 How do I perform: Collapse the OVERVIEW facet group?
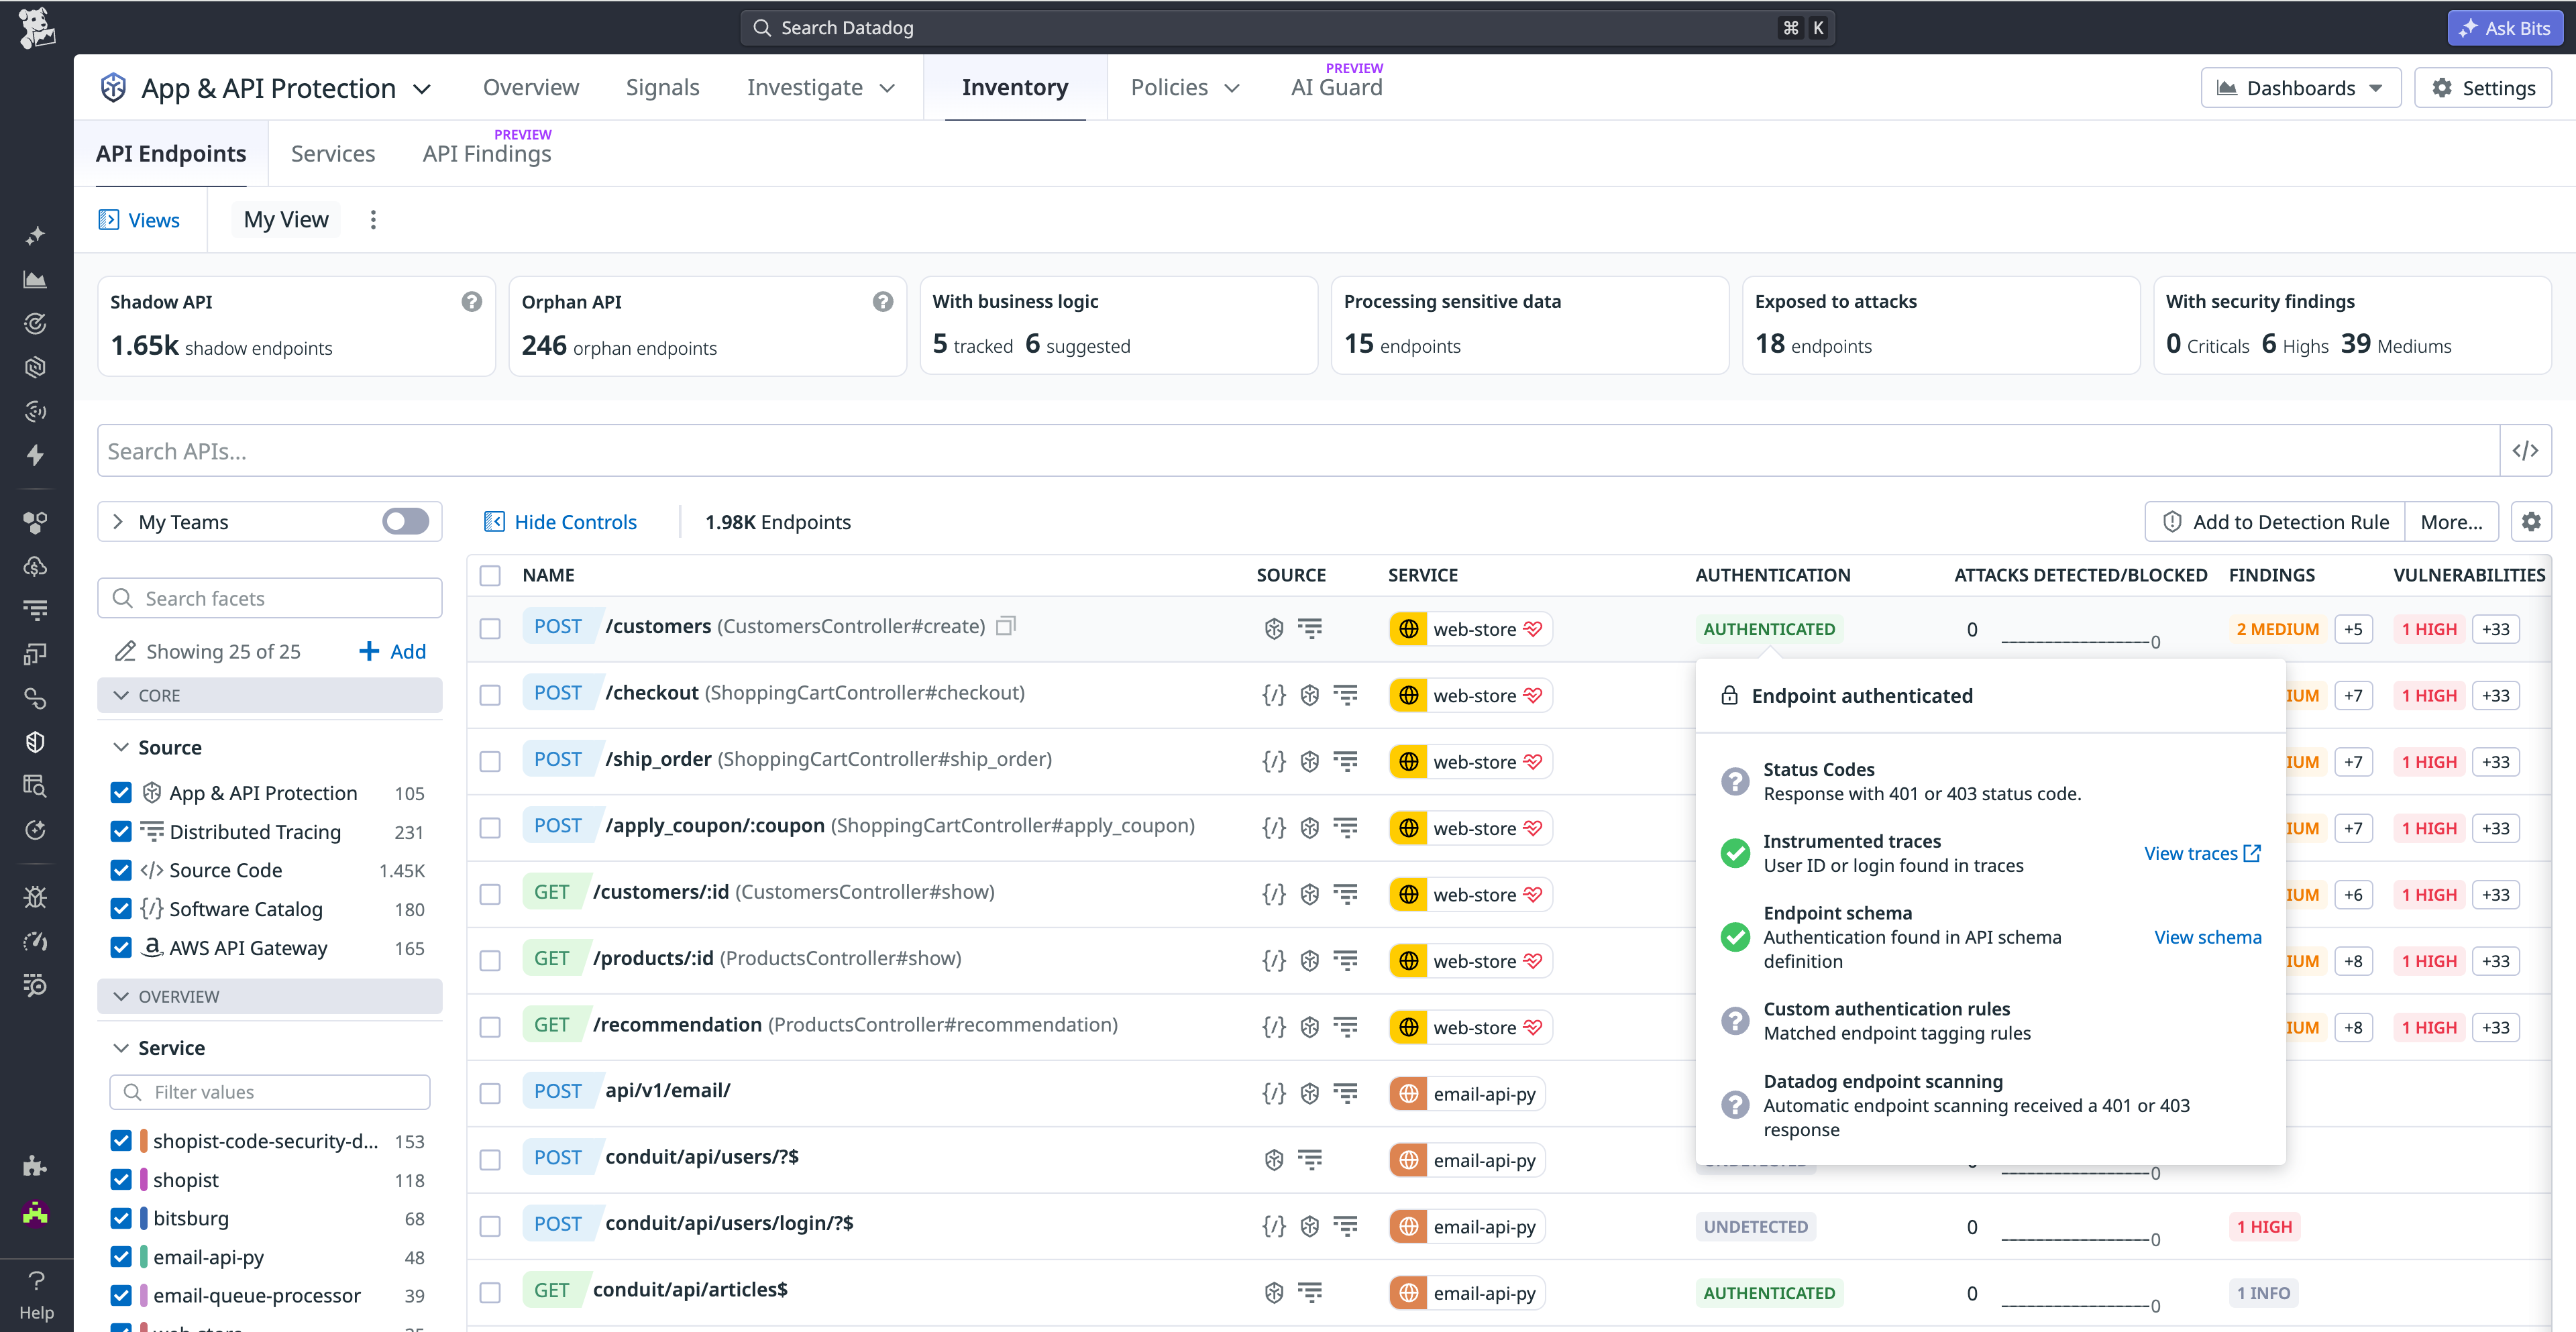(x=270, y=996)
